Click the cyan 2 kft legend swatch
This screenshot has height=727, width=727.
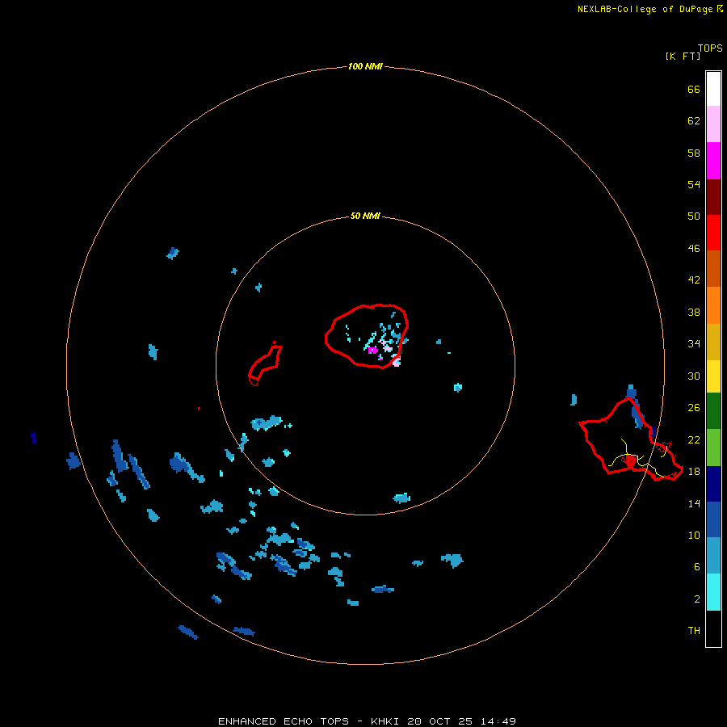(713, 592)
